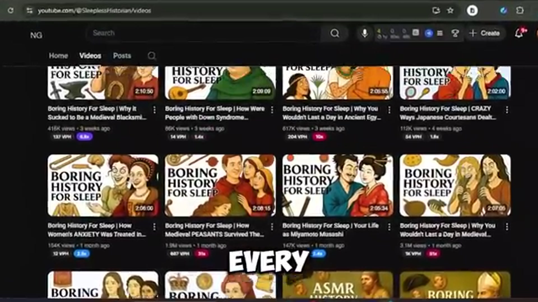Click the address bar URL
Viewport: 538px width, 302px height.
click(x=94, y=11)
